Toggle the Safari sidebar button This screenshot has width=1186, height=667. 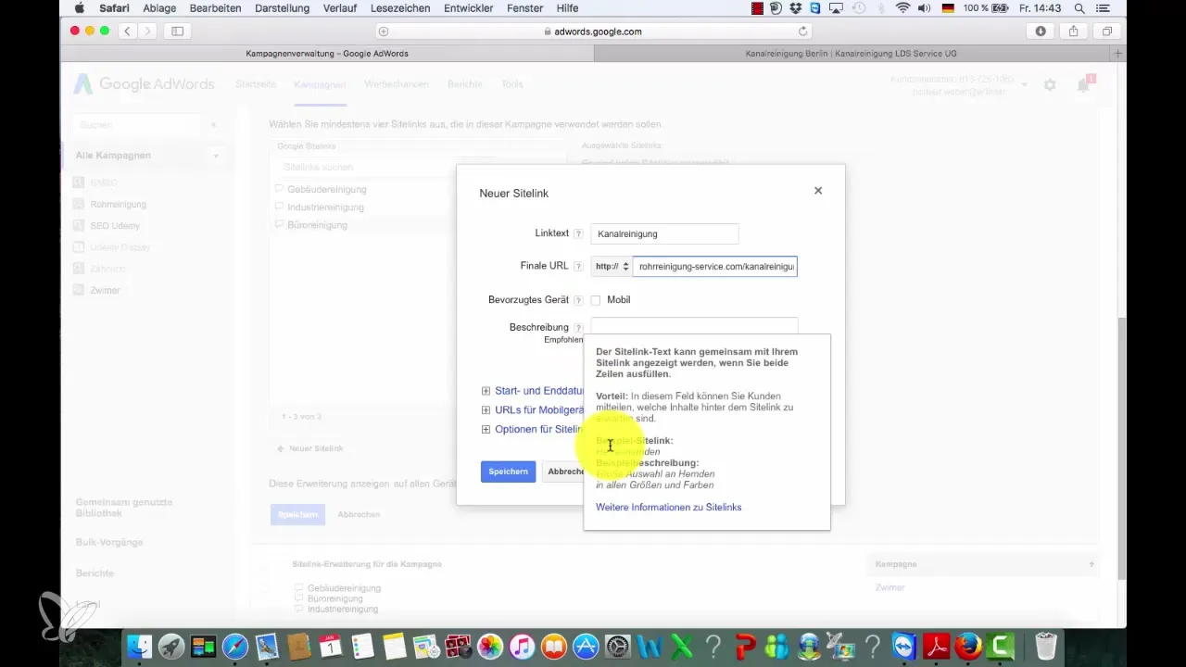click(x=177, y=31)
